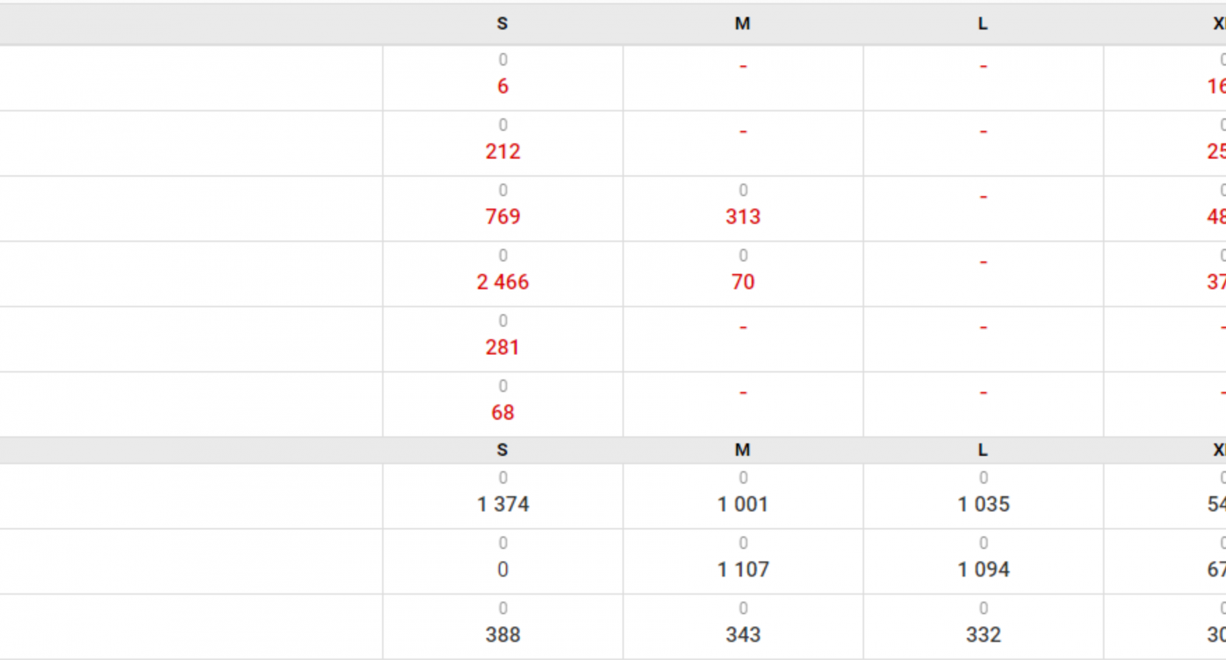
Task: Select the red 212 cell in S column
Action: (503, 151)
